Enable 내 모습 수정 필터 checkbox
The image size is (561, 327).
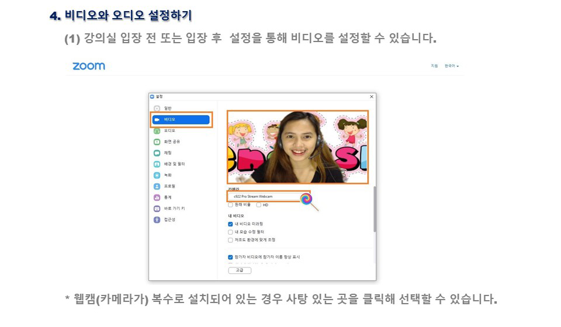coord(230,232)
